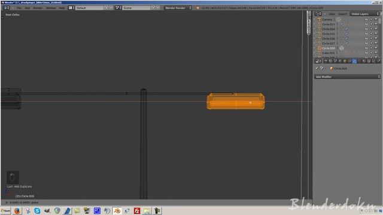Open the Physics properties tab icon
383x215 pixels.
click(378, 61)
